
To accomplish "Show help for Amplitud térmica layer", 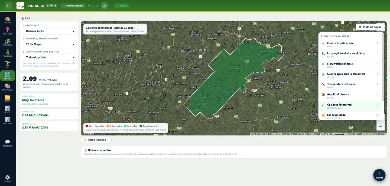I will (378, 94).
